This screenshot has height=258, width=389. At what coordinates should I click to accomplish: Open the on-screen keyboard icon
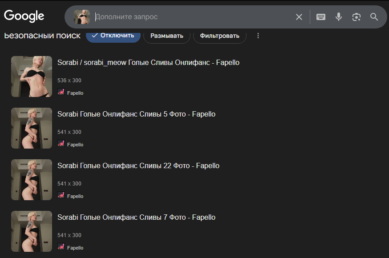coord(321,17)
